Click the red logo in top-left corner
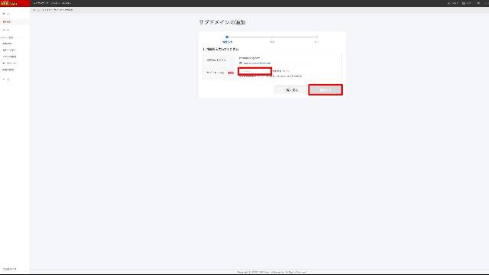This screenshot has height=275, width=489. pyautogui.click(x=15, y=3)
